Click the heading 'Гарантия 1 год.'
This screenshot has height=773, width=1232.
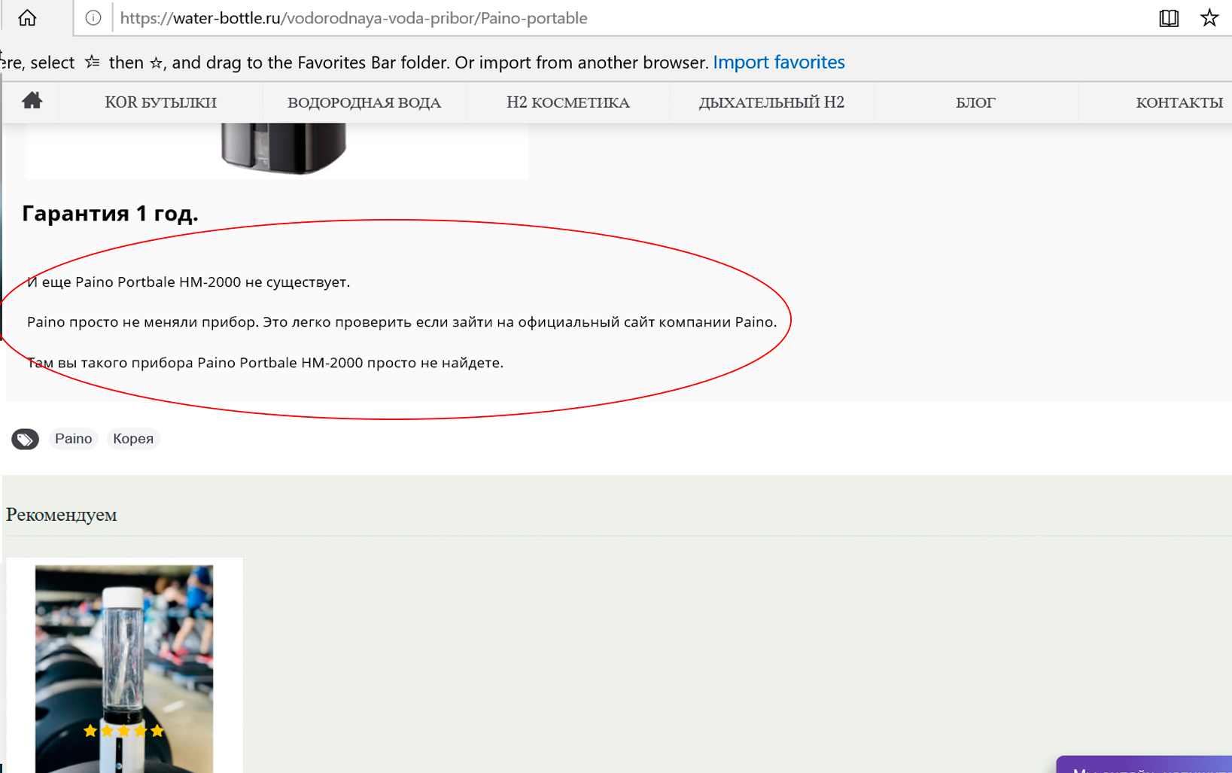110,214
